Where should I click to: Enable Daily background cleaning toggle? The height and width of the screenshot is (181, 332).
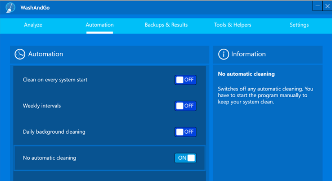tap(185, 132)
